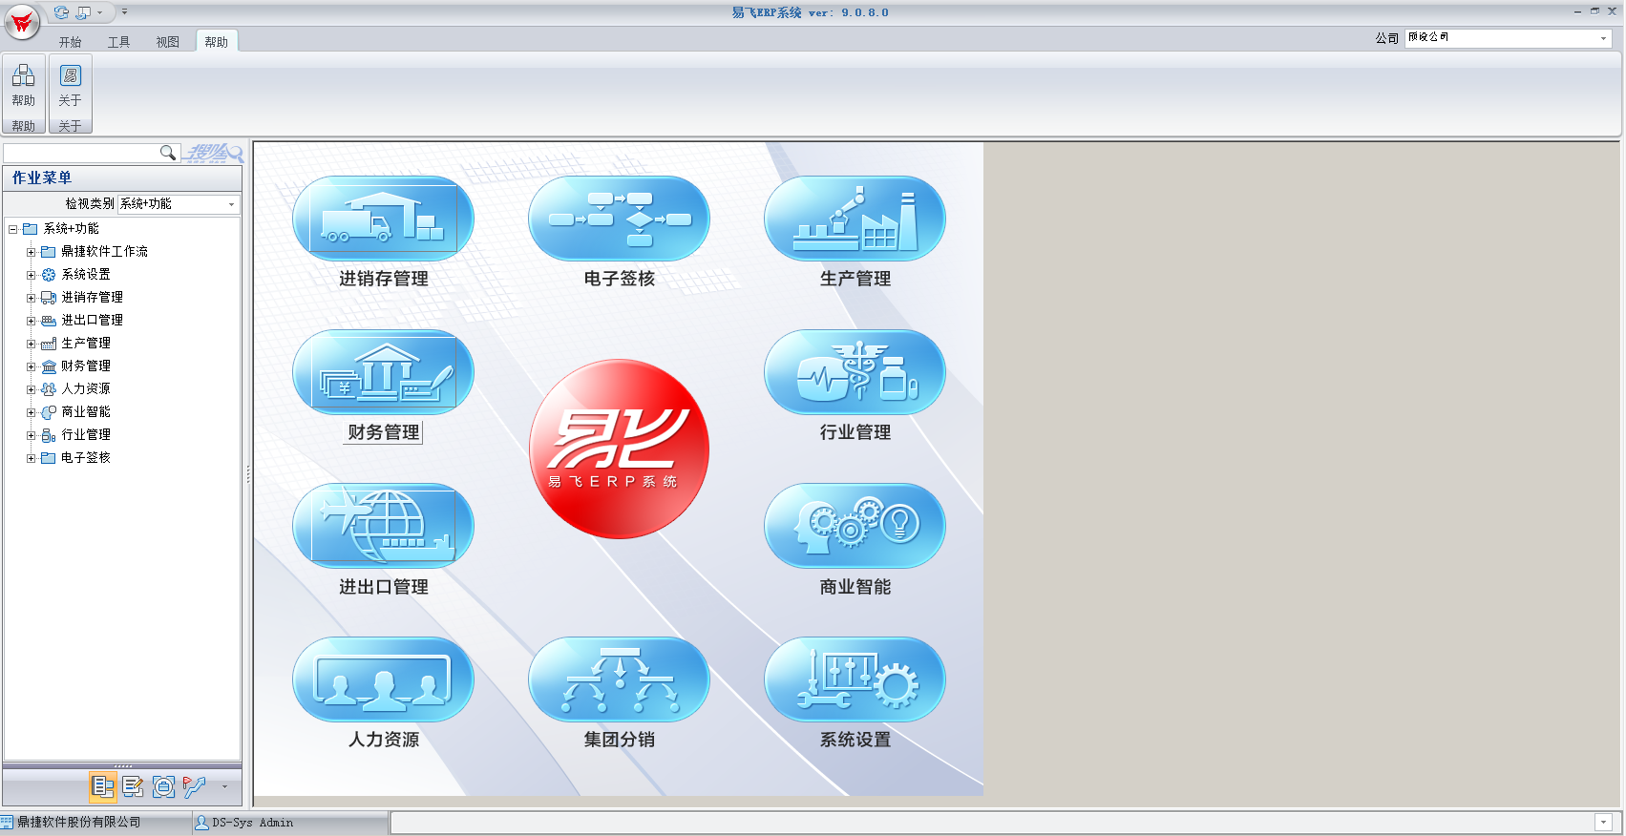1626x836 pixels.
Task: Click the 鼎捷软件股份有限公司 status bar text
Action: 79,823
